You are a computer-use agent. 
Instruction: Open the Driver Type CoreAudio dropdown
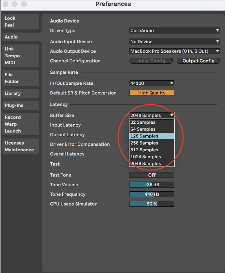coord(175,31)
